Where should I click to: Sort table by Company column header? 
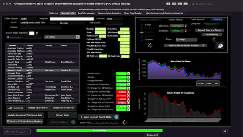(16, 46)
